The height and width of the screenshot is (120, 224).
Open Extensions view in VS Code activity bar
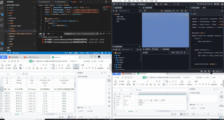(x=2, y=25)
